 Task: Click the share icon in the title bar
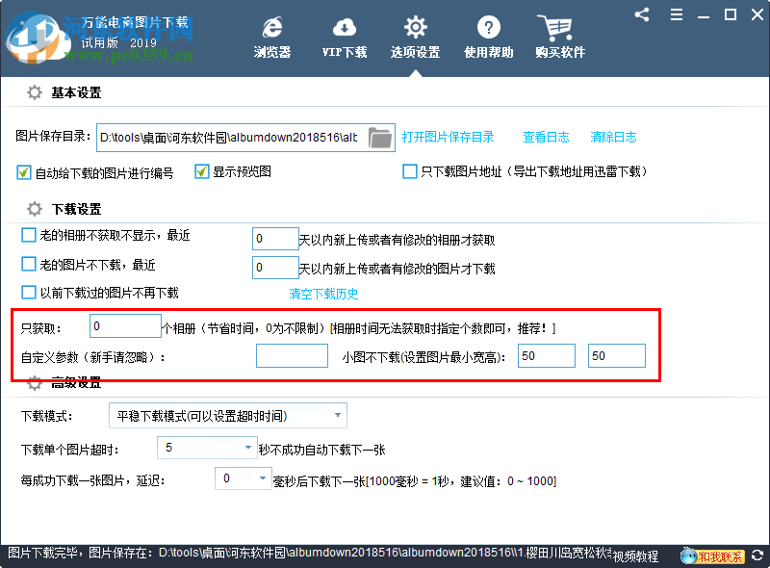642,14
